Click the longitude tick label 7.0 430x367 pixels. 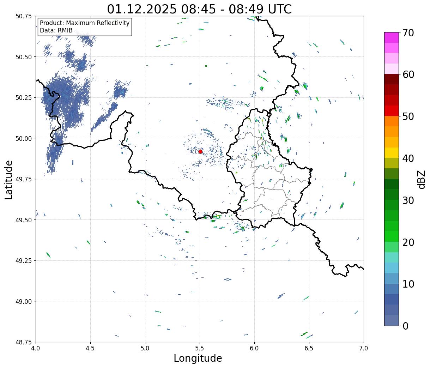(364, 348)
